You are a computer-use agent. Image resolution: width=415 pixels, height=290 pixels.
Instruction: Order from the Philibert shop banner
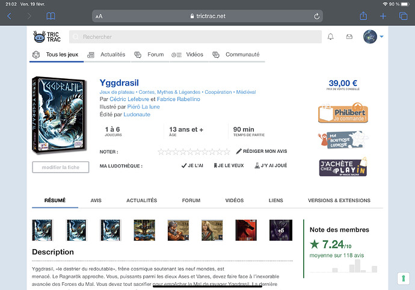[x=343, y=113]
